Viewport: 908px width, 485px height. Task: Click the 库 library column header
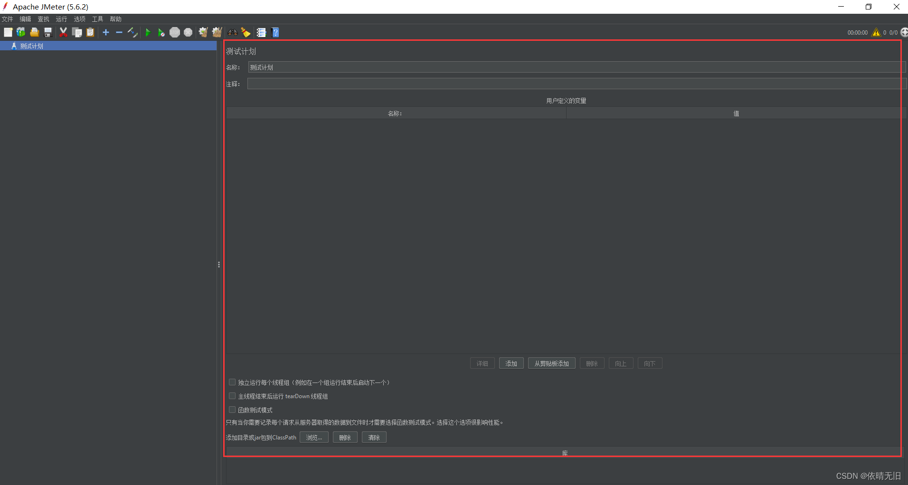click(565, 452)
